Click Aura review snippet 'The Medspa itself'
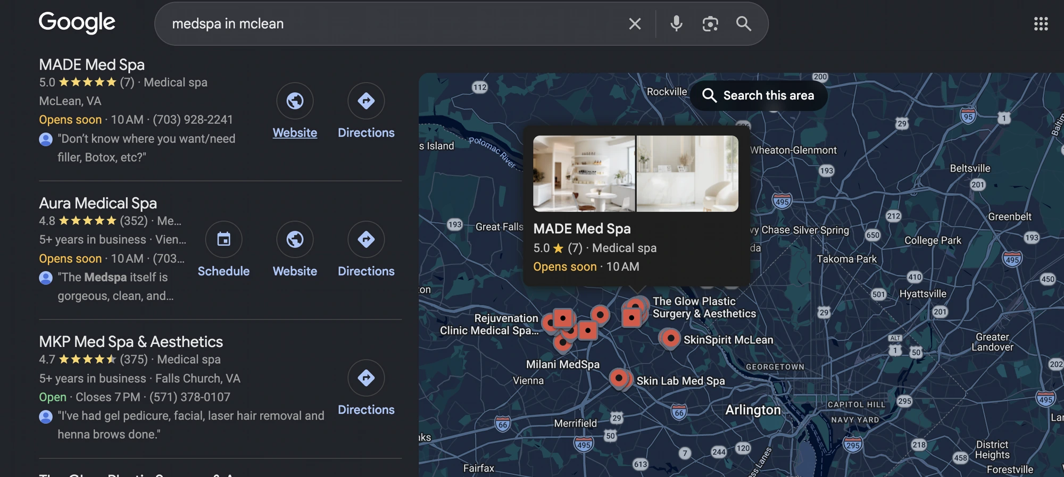Image resolution: width=1064 pixels, height=477 pixels. (115, 287)
